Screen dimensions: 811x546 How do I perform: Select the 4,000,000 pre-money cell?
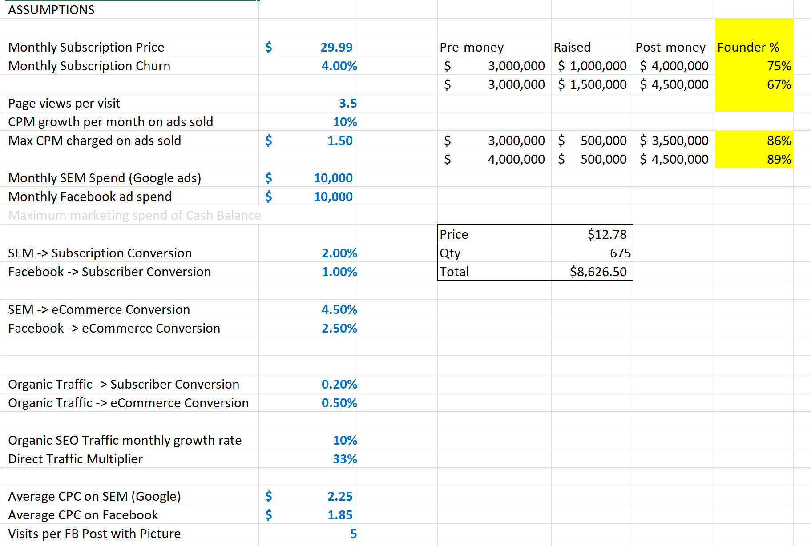click(494, 159)
